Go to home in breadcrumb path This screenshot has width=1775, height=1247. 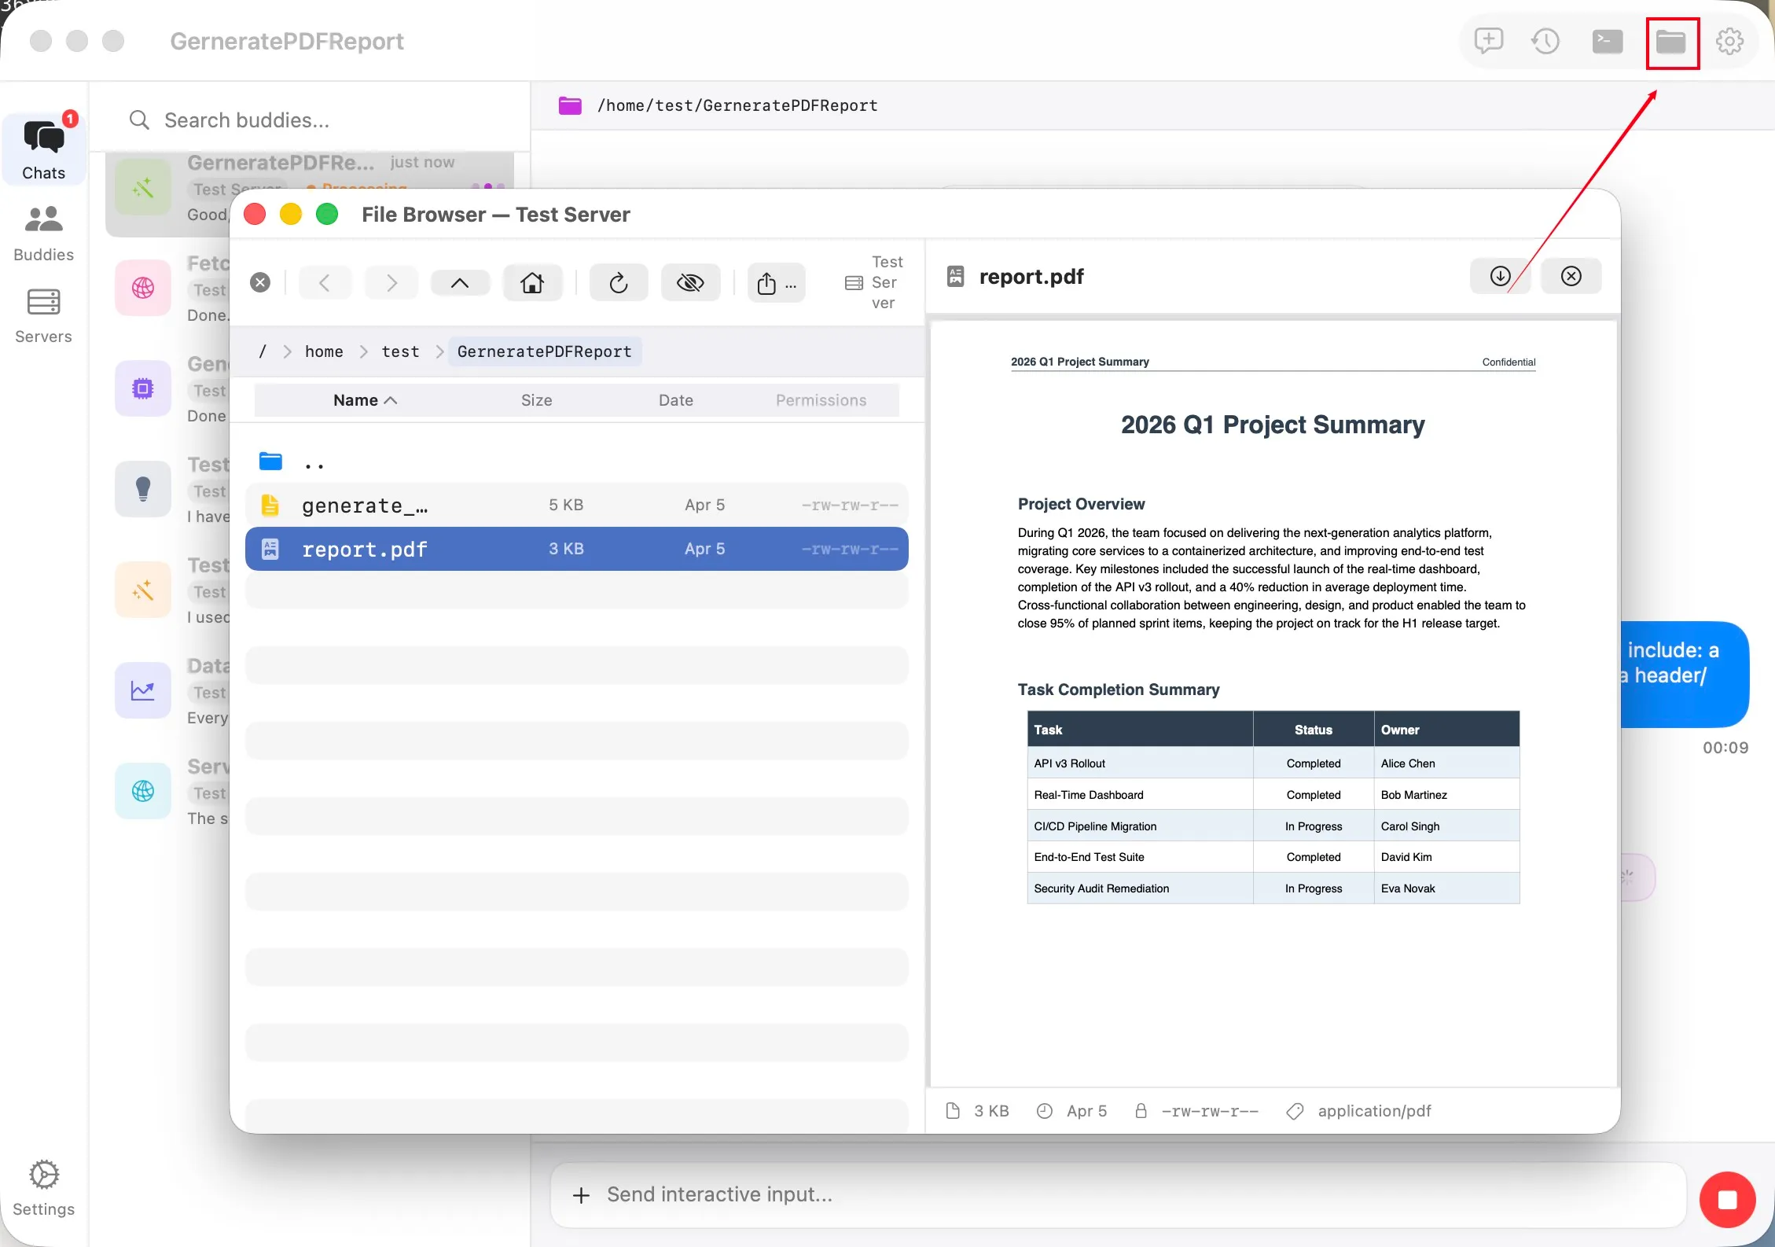pos(324,351)
